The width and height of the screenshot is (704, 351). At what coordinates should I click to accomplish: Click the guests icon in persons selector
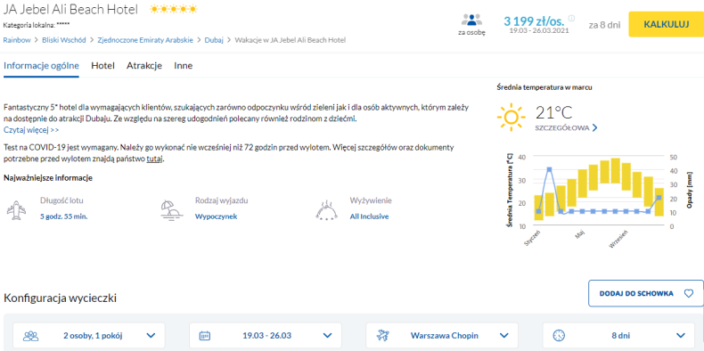[31, 335]
